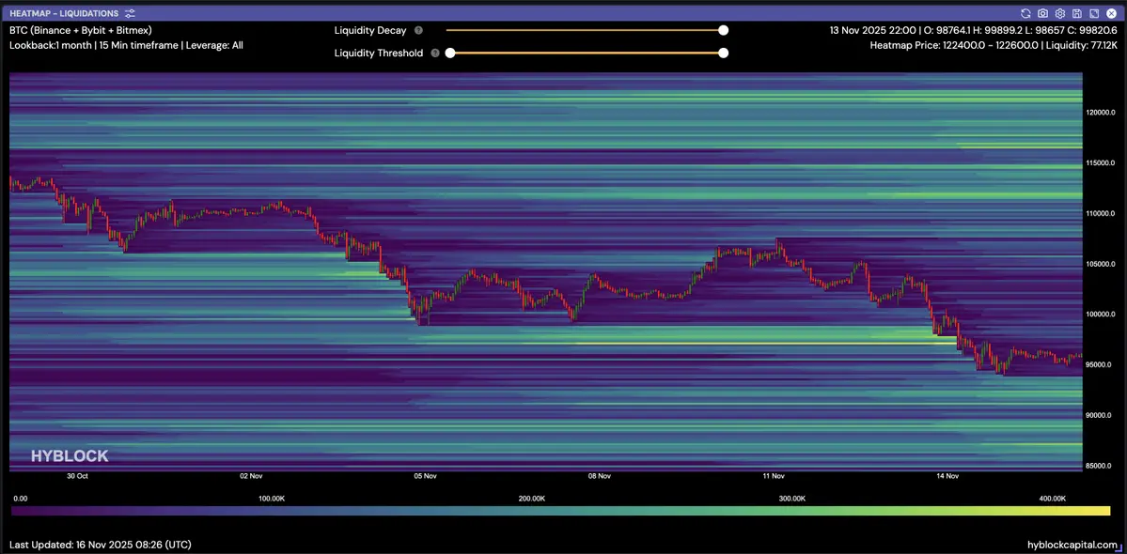
Task: Click the BTC (Binance + Bybit + Bitmex) label
Action: tap(81, 30)
